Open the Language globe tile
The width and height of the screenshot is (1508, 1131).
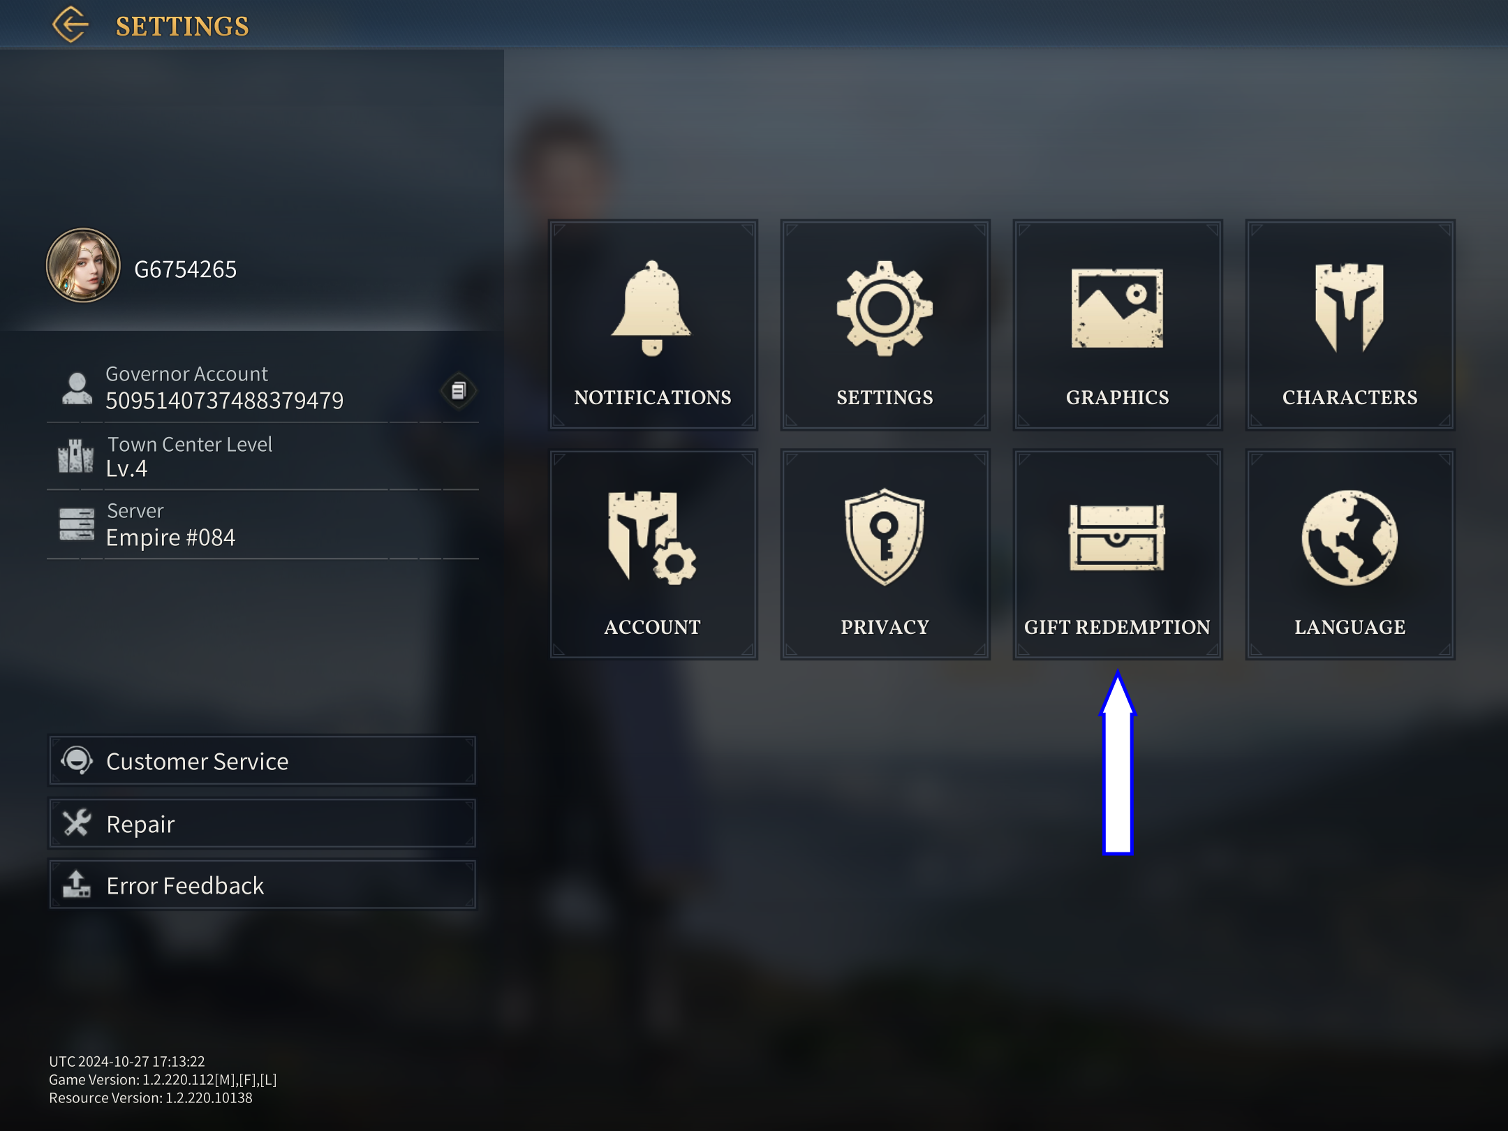[x=1350, y=554]
